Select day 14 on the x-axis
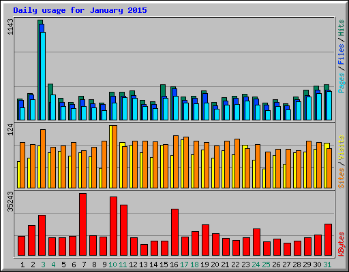This screenshot has width=349, height=272. 153,265
